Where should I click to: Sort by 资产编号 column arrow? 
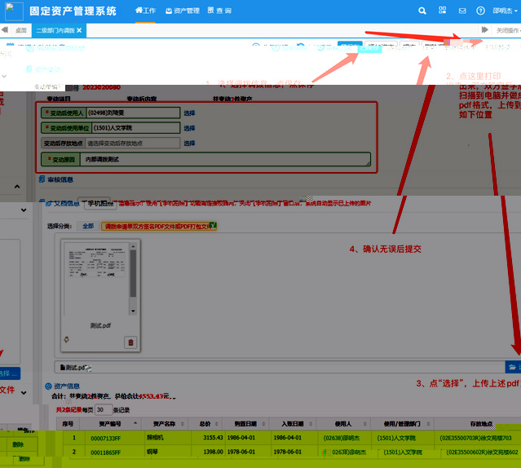[135, 423]
